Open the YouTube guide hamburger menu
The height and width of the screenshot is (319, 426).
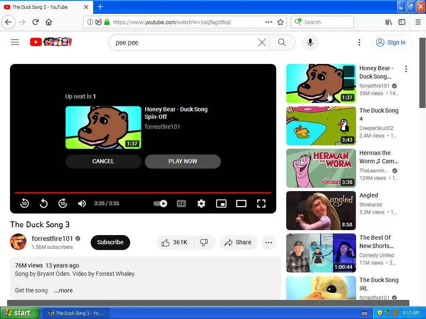coord(15,42)
